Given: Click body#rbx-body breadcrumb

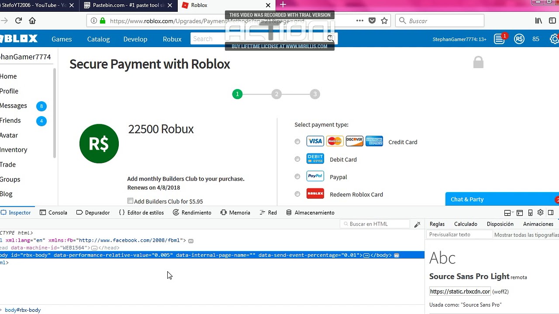Looking at the screenshot, I should 23,310.
